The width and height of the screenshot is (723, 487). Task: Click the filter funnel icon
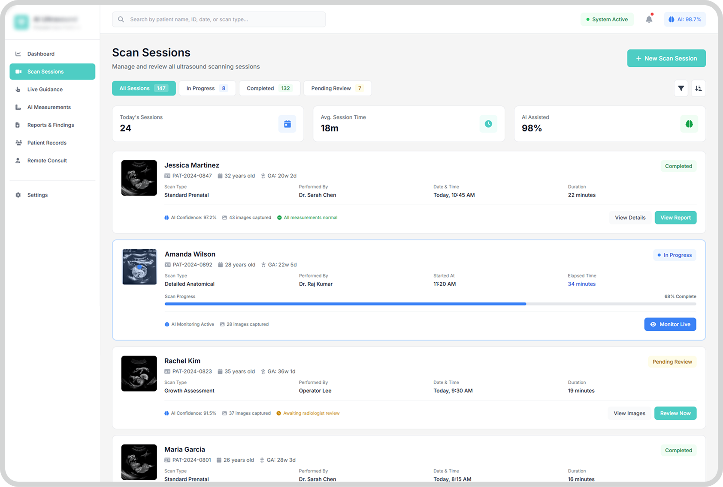tap(681, 88)
